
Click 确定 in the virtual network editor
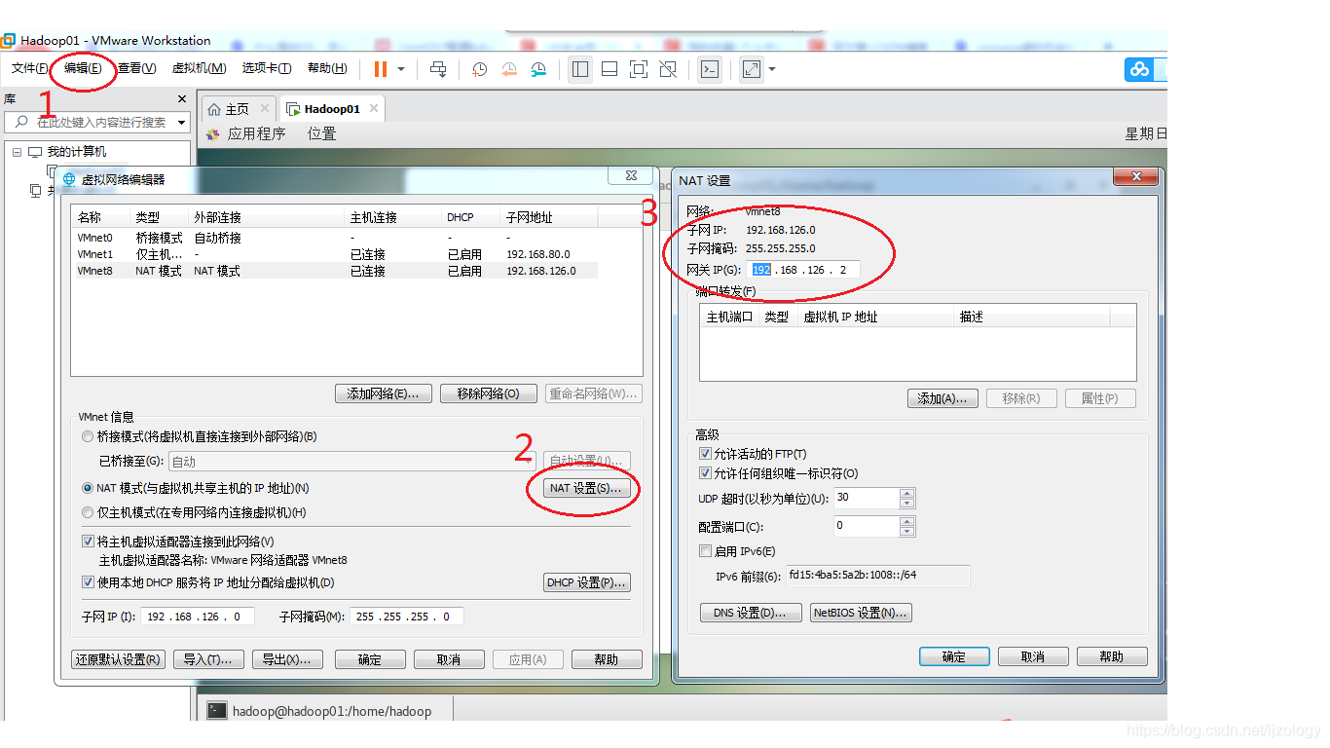coord(370,659)
